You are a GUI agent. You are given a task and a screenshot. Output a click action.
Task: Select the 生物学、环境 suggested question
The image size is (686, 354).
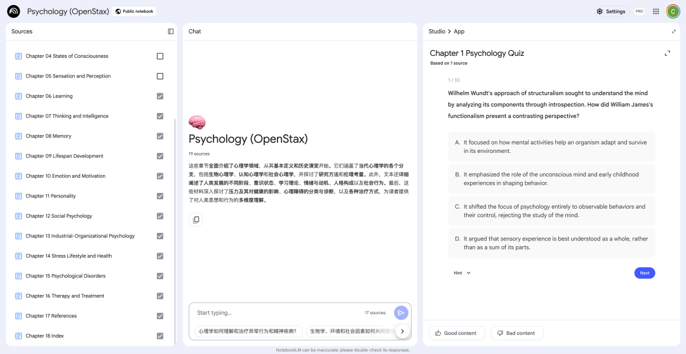click(350, 331)
